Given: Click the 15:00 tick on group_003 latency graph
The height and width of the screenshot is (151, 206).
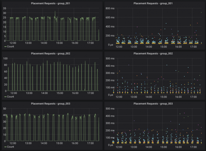Looking at the screenshot, I should 164,147.
